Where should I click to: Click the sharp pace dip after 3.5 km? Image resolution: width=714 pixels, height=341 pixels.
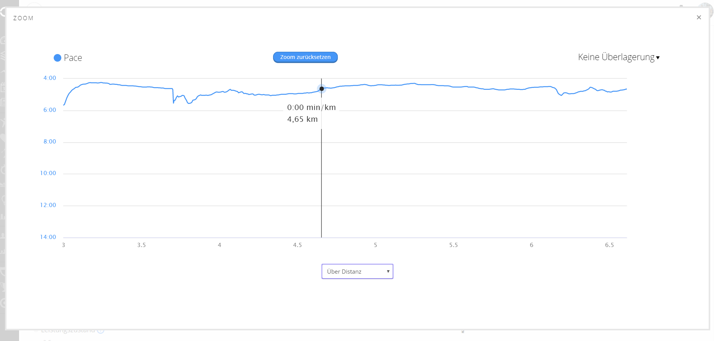click(x=174, y=102)
